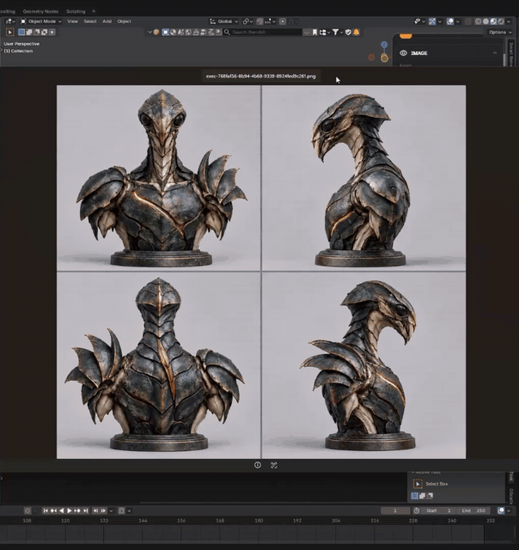Toggle X-ray mode in viewport header
Screen dimensions: 519x550
point(467,21)
